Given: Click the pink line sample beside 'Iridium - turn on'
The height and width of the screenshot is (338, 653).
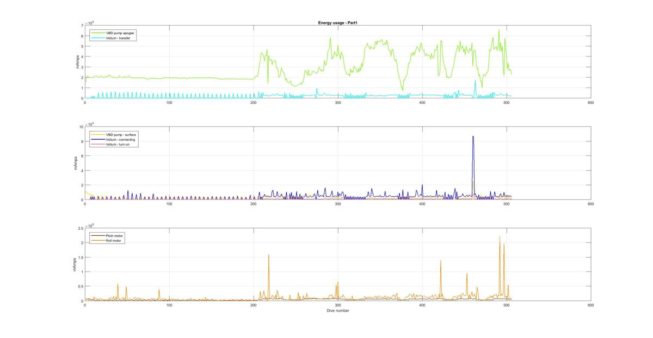Looking at the screenshot, I should coord(98,145).
